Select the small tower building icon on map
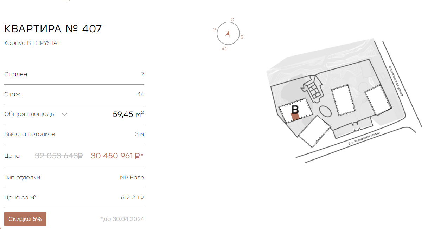434x229 pixels. [313, 89]
